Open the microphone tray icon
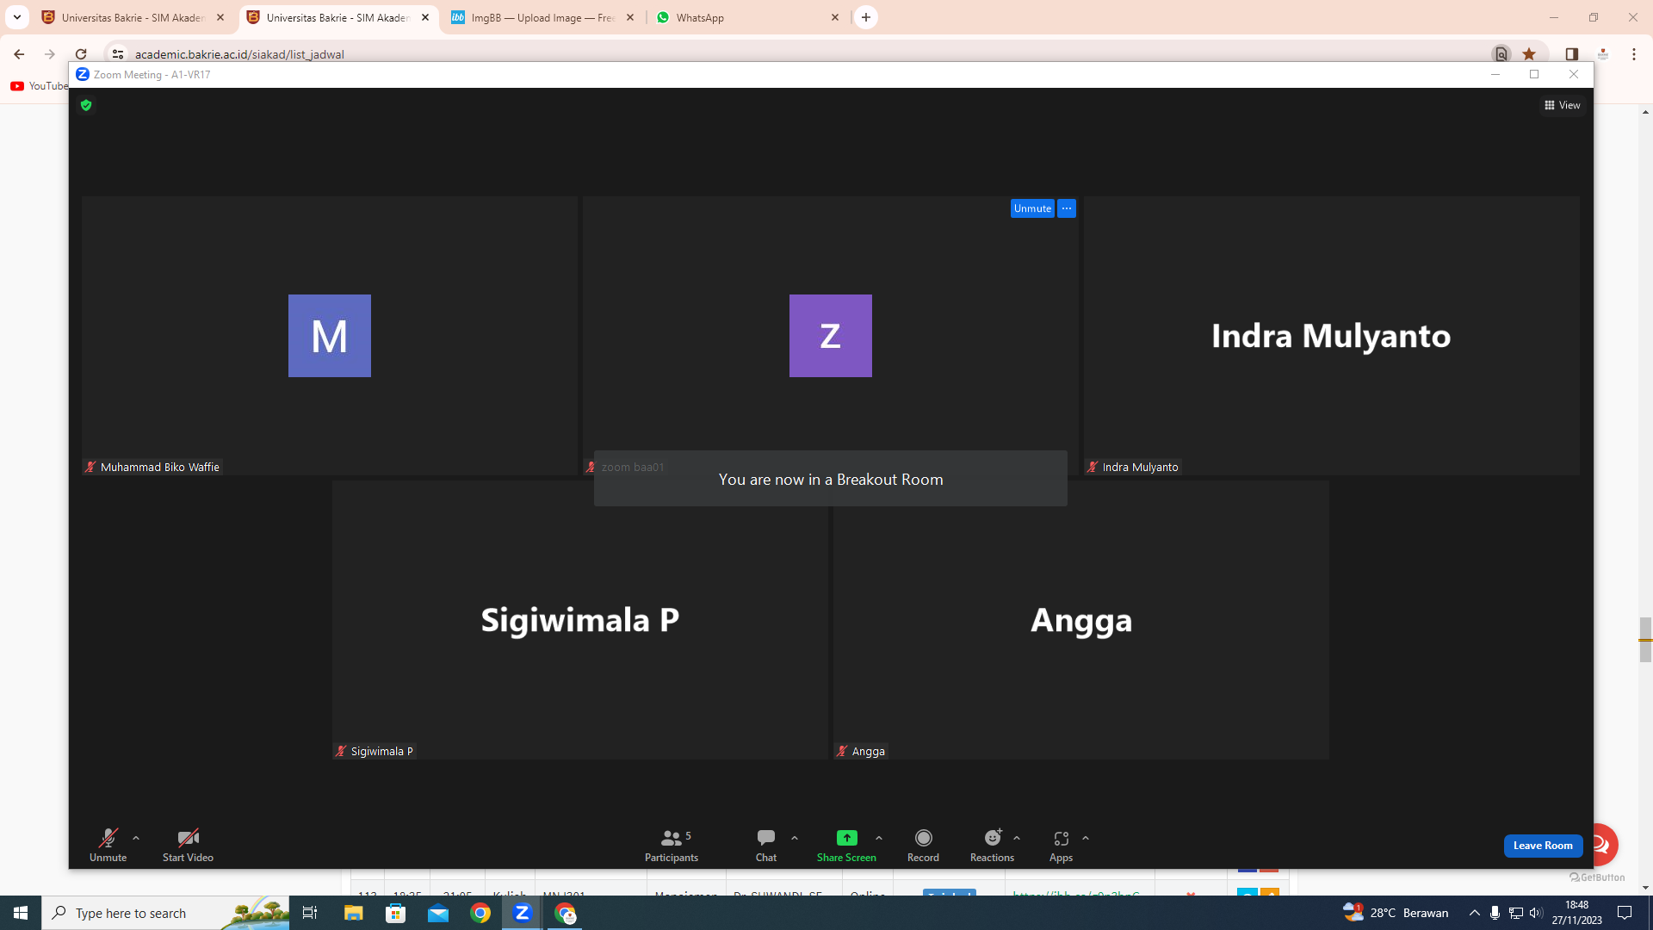This screenshot has width=1653, height=930. point(1495,913)
